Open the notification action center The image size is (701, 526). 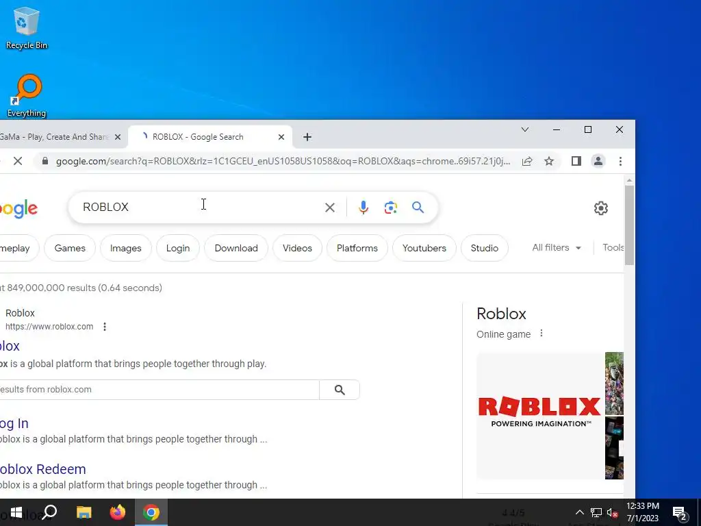(x=680, y=513)
